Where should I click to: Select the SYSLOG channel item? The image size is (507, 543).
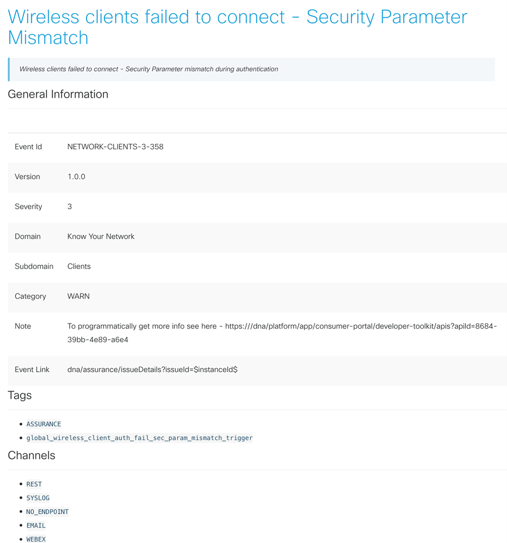[x=38, y=498]
